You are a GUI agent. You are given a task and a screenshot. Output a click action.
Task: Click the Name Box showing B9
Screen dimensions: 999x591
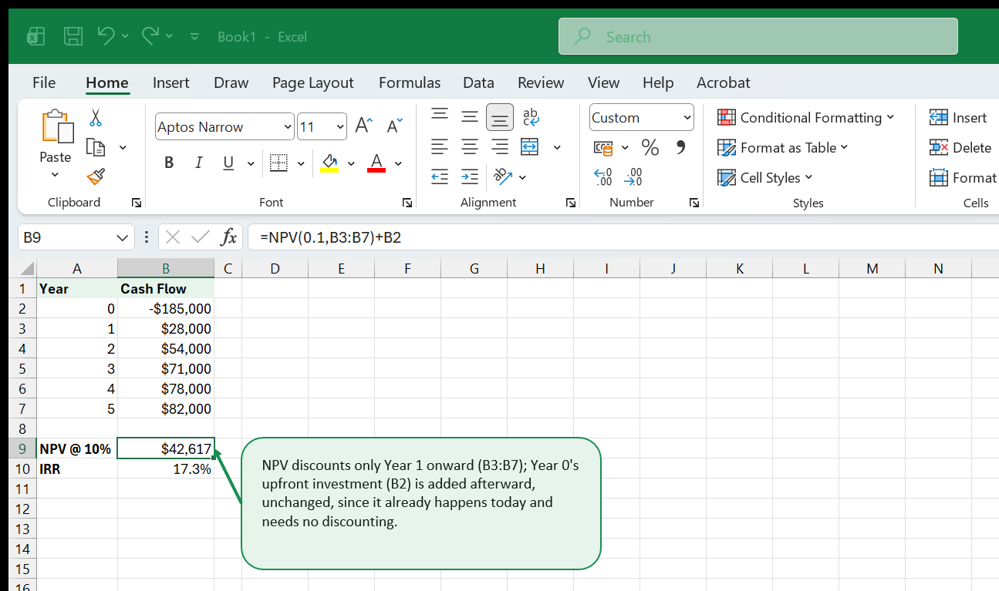[x=76, y=237]
